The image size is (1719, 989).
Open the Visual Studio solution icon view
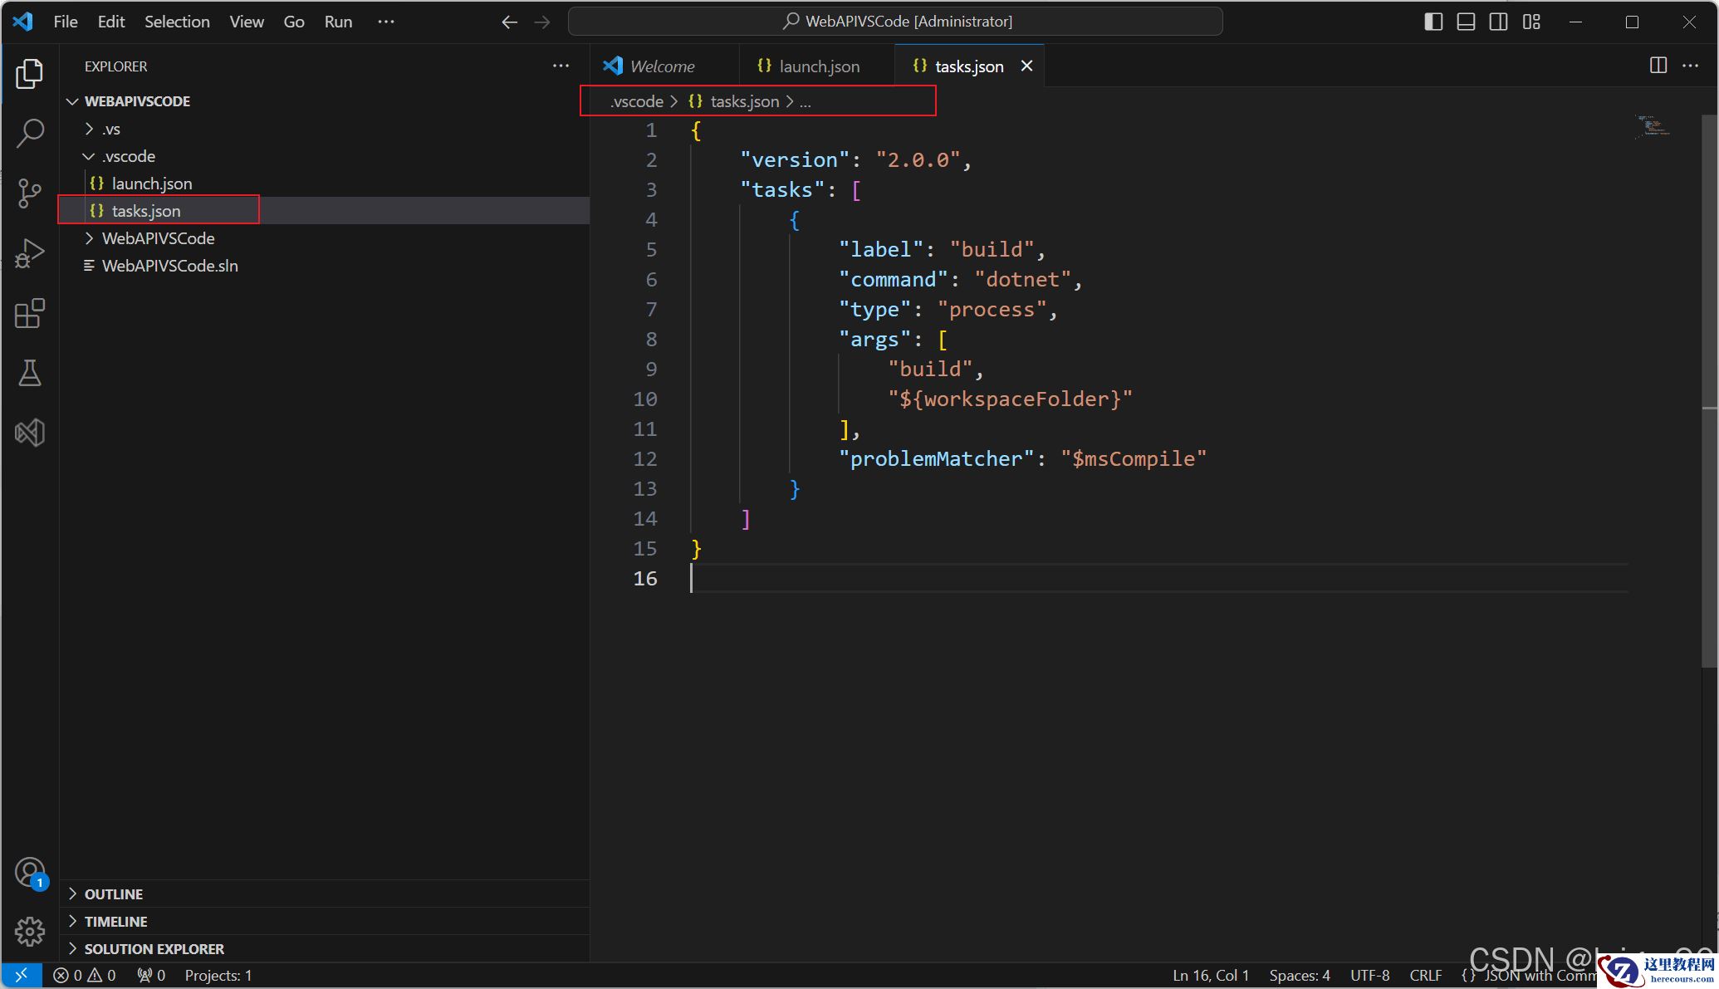(x=30, y=433)
